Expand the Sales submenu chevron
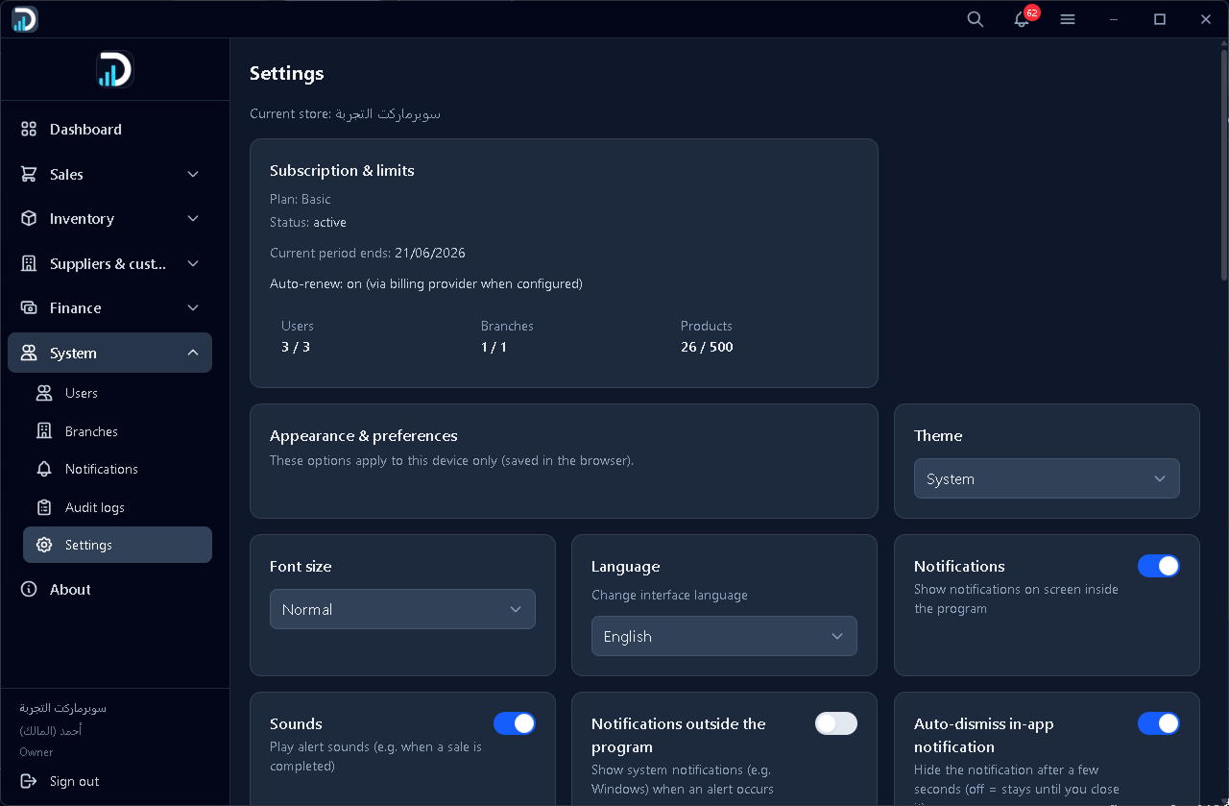Viewport: 1229px width, 806px height. [x=193, y=174]
